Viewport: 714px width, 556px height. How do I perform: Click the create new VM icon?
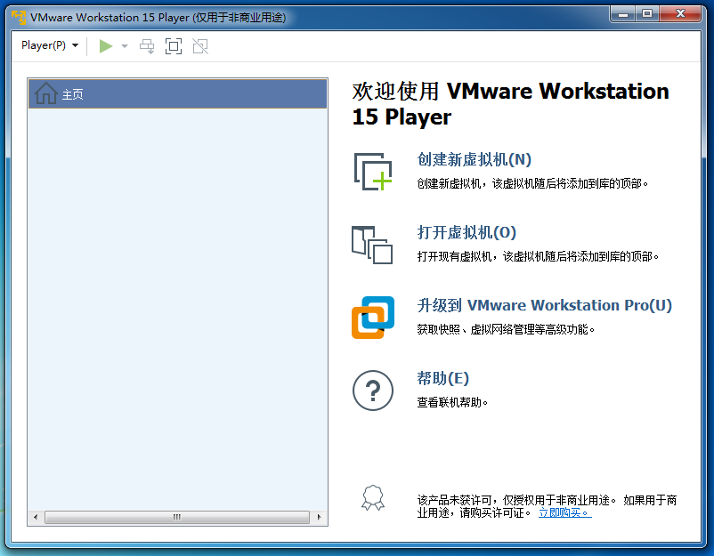pyautogui.click(x=373, y=172)
